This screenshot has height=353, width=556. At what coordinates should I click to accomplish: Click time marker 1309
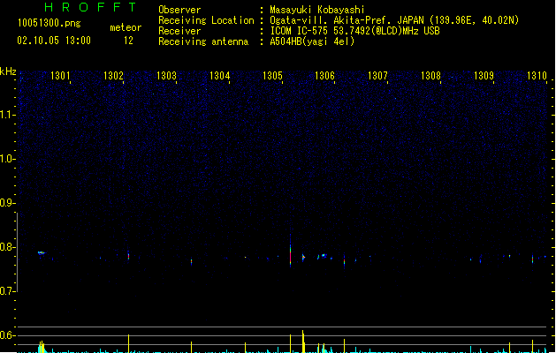point(484,76)
